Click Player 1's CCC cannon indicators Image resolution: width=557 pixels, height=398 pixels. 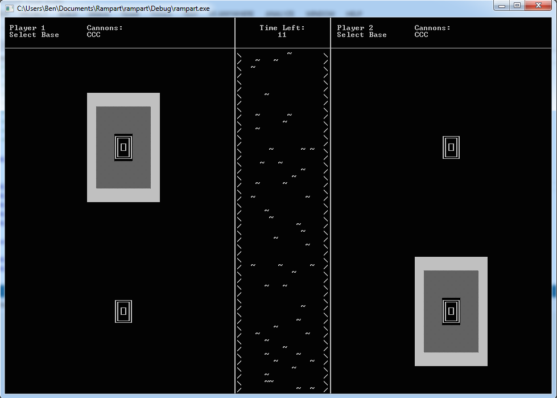tap(94, 35)
